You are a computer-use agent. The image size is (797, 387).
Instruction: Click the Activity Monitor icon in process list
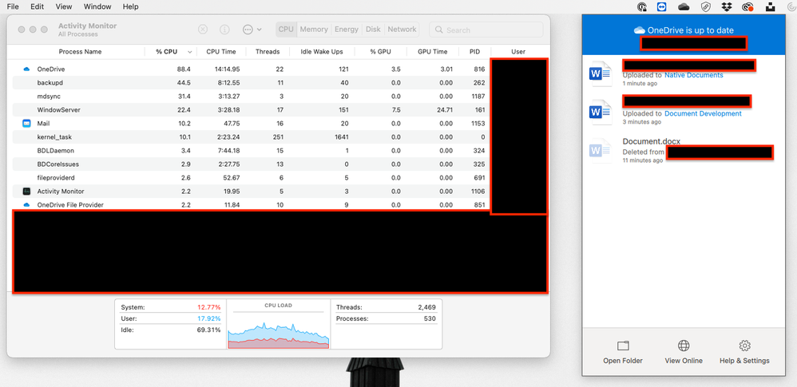[x=26, y=192]
